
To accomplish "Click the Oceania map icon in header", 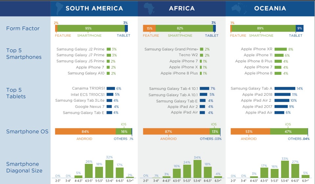I will [x=239, y=8].
